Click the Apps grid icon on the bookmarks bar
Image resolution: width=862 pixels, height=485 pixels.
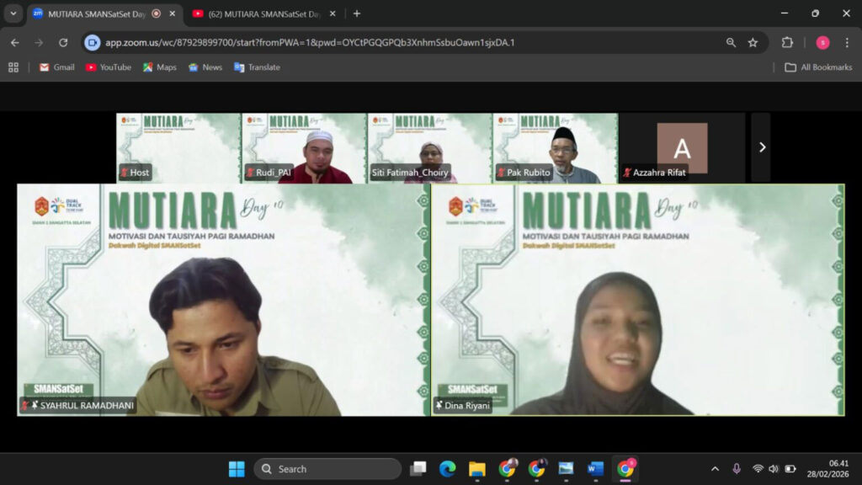pos(13,67)
